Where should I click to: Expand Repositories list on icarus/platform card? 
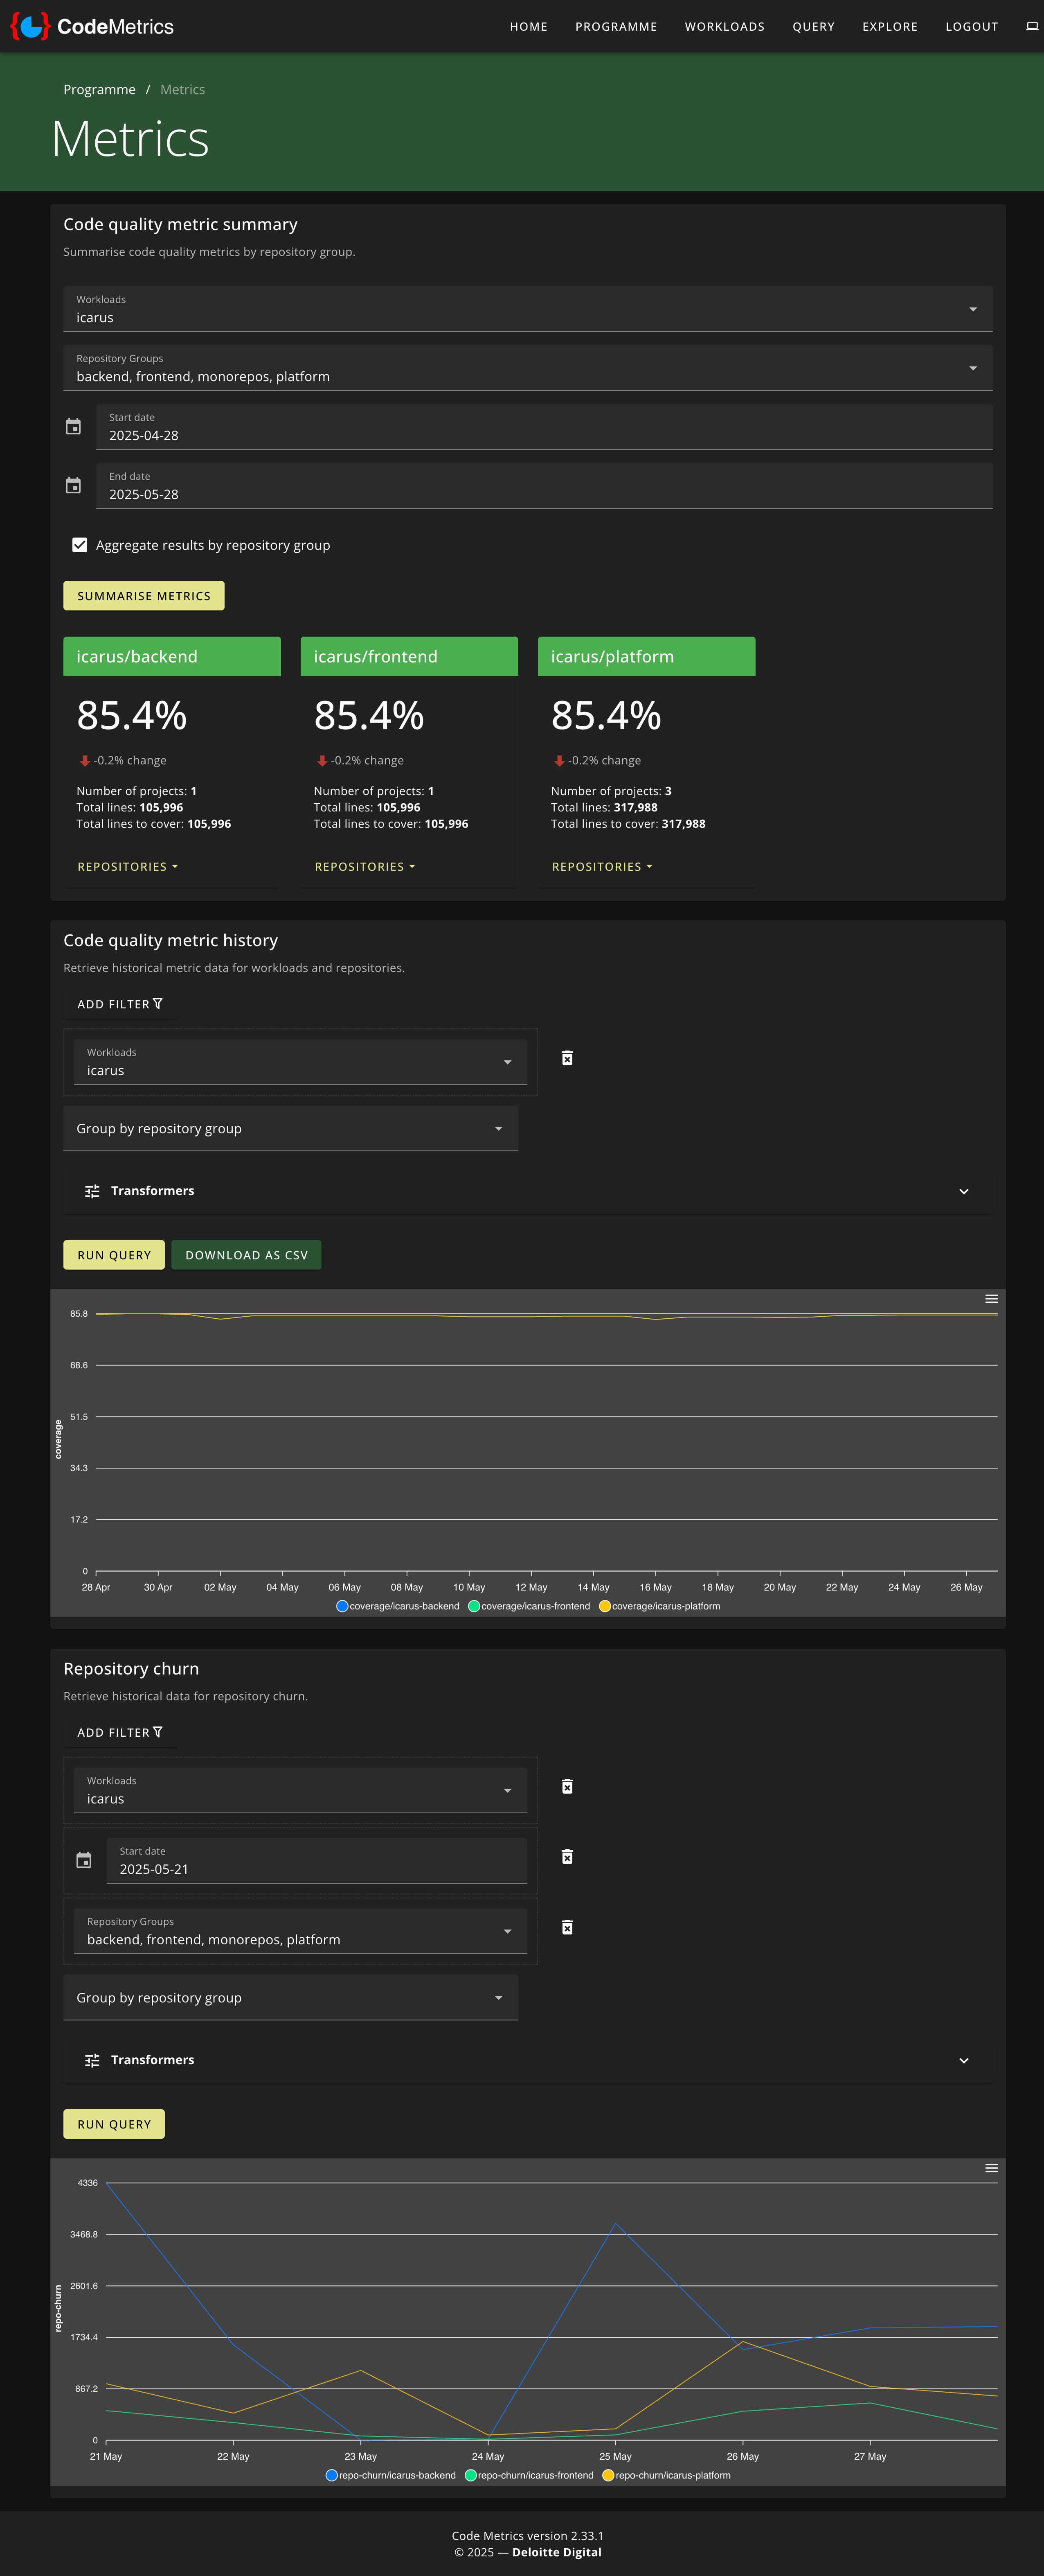click(603, 867)
